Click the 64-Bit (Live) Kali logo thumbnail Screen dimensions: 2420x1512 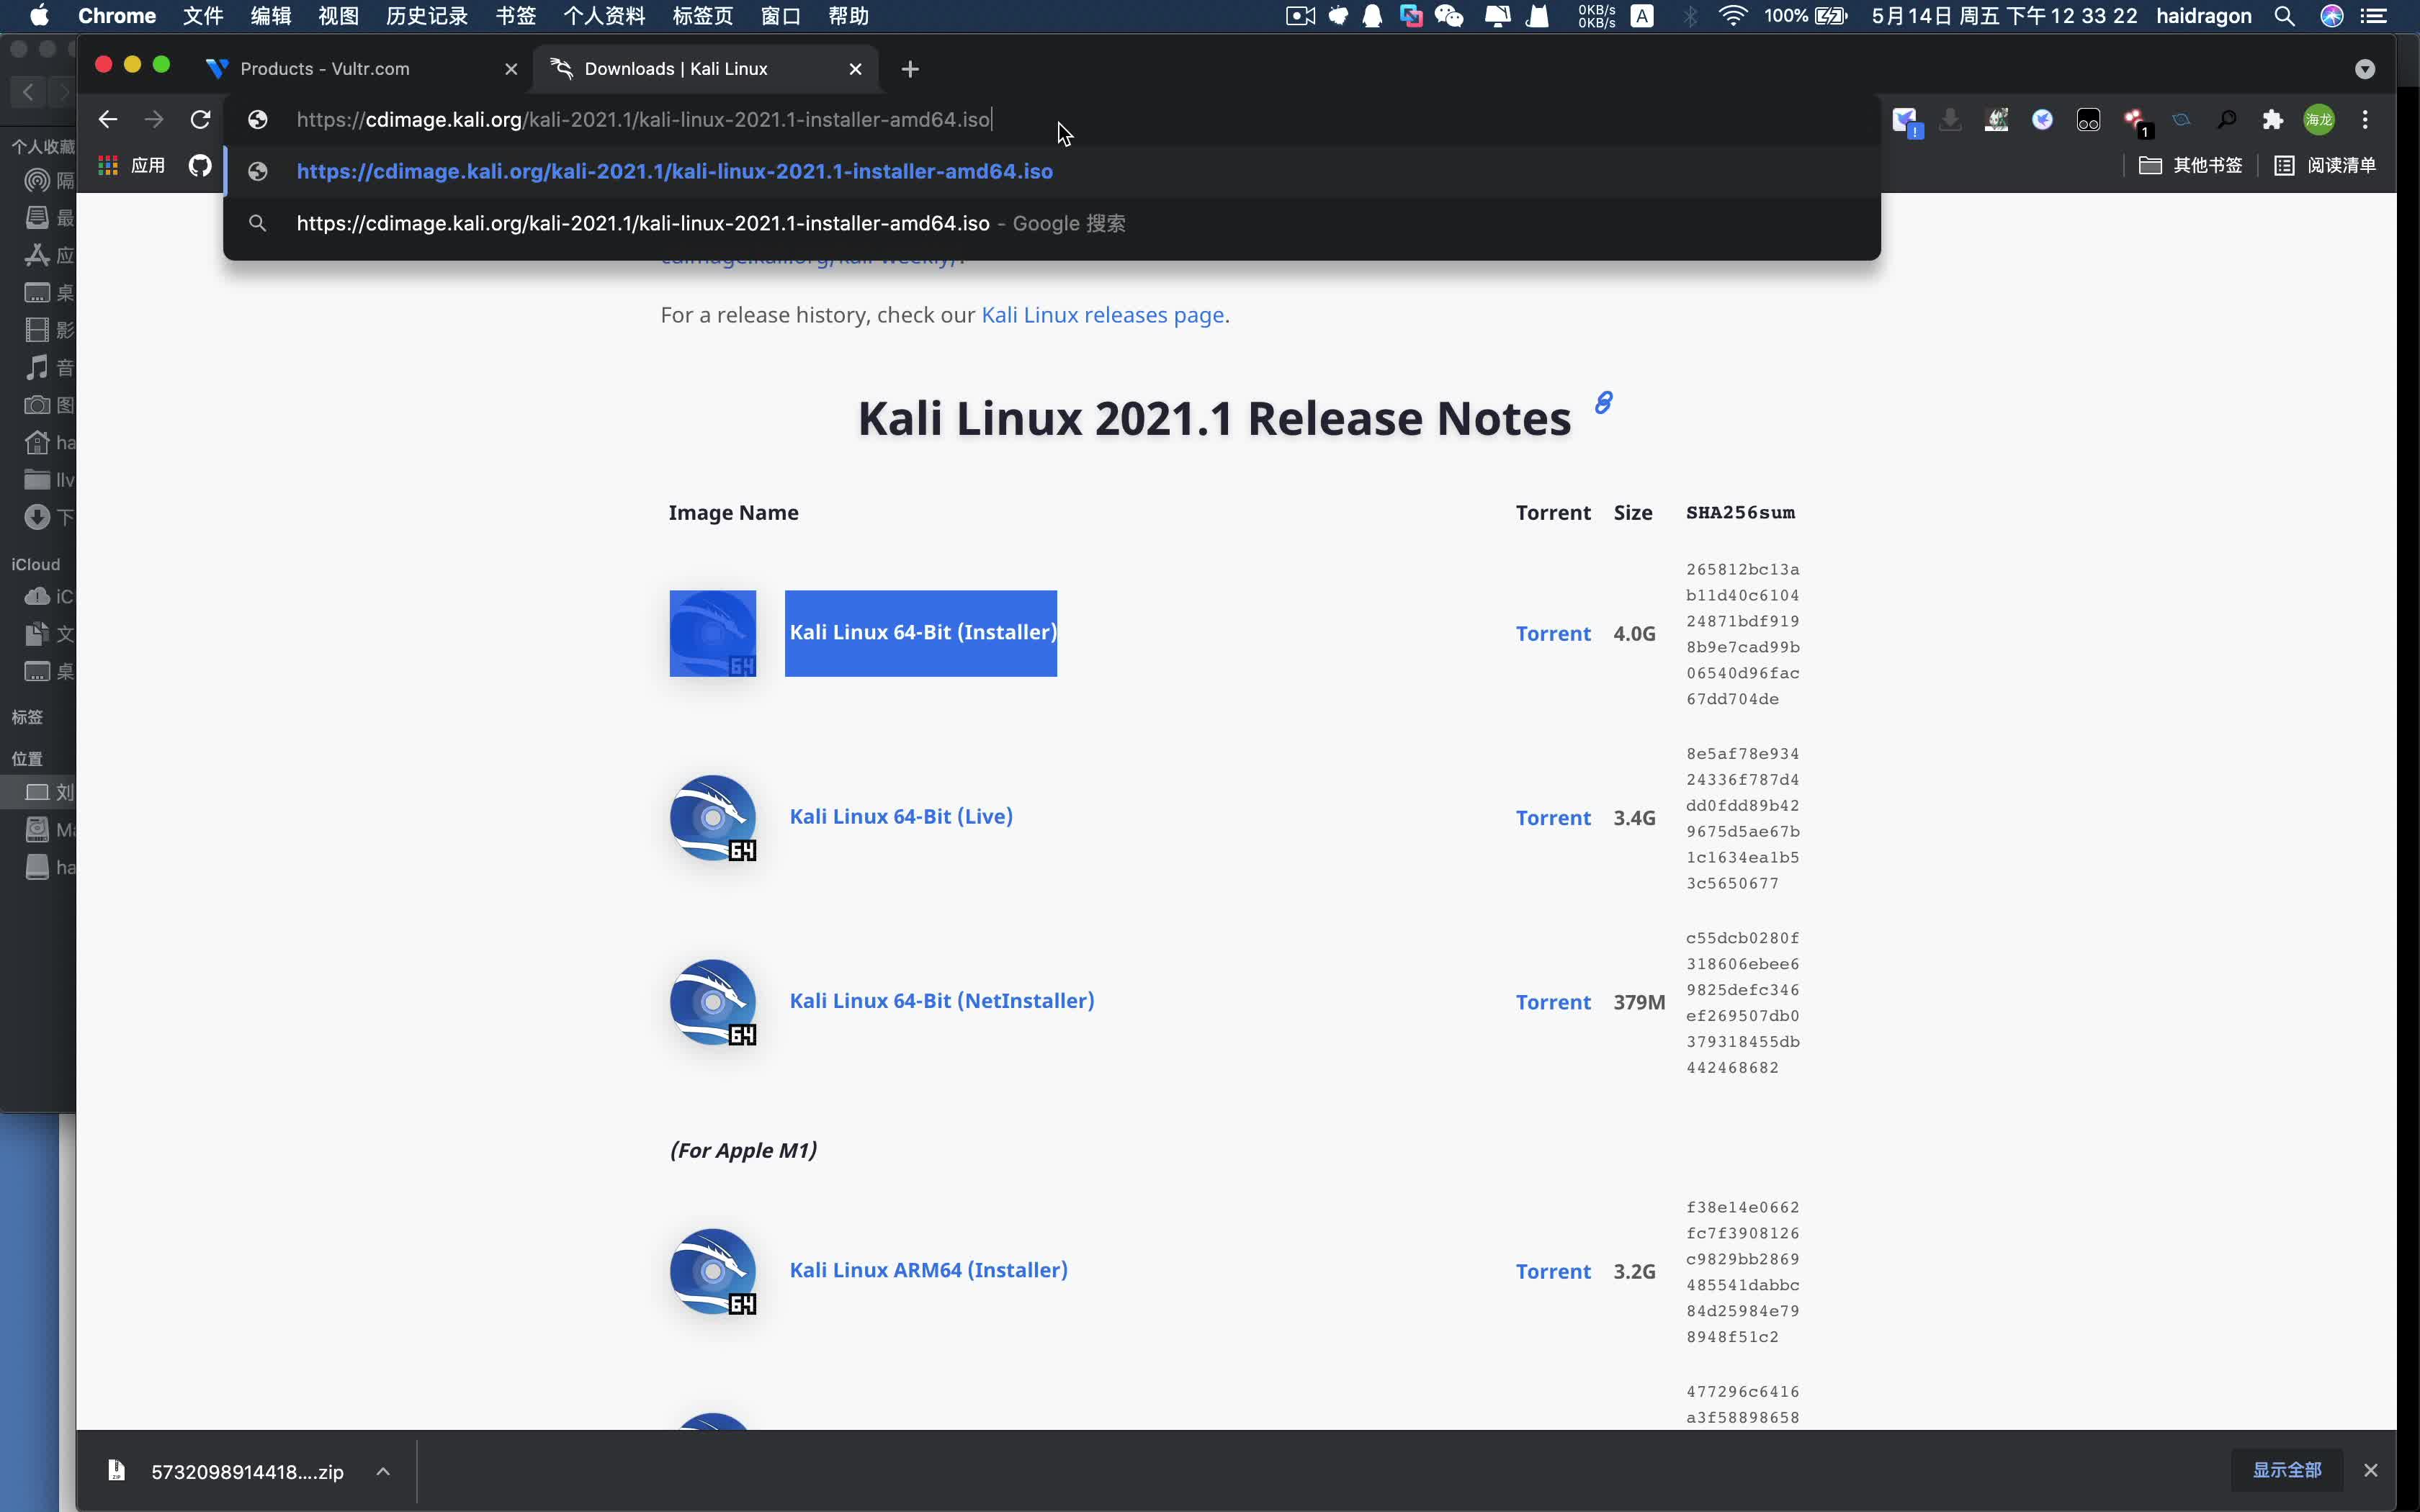713,818
